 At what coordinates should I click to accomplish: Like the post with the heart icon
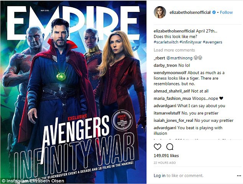coord(158,147)
